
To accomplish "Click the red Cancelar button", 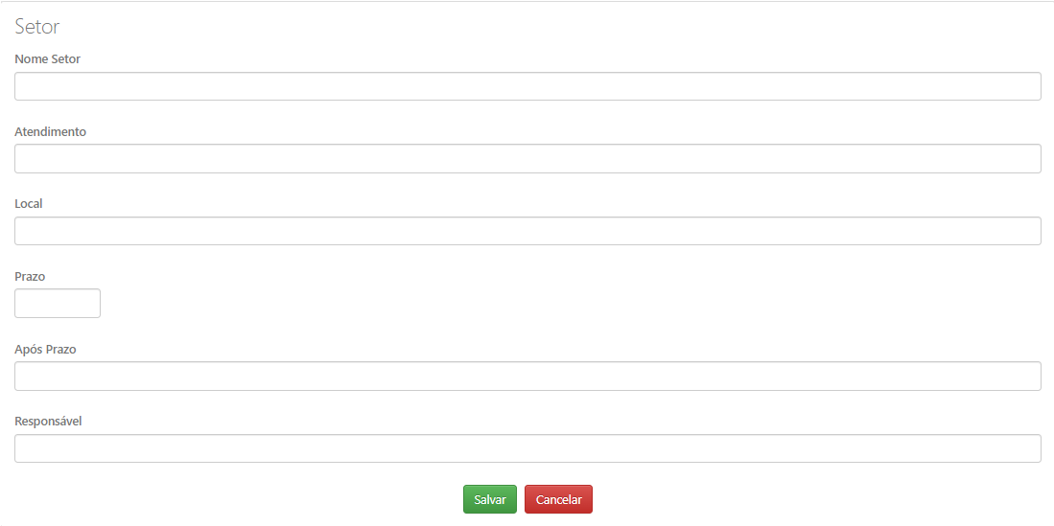I will (x=558, y=499).
